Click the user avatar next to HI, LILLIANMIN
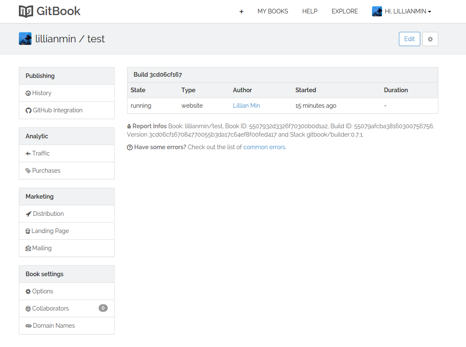This screenshot has height=347, width=466. (377, 11)
